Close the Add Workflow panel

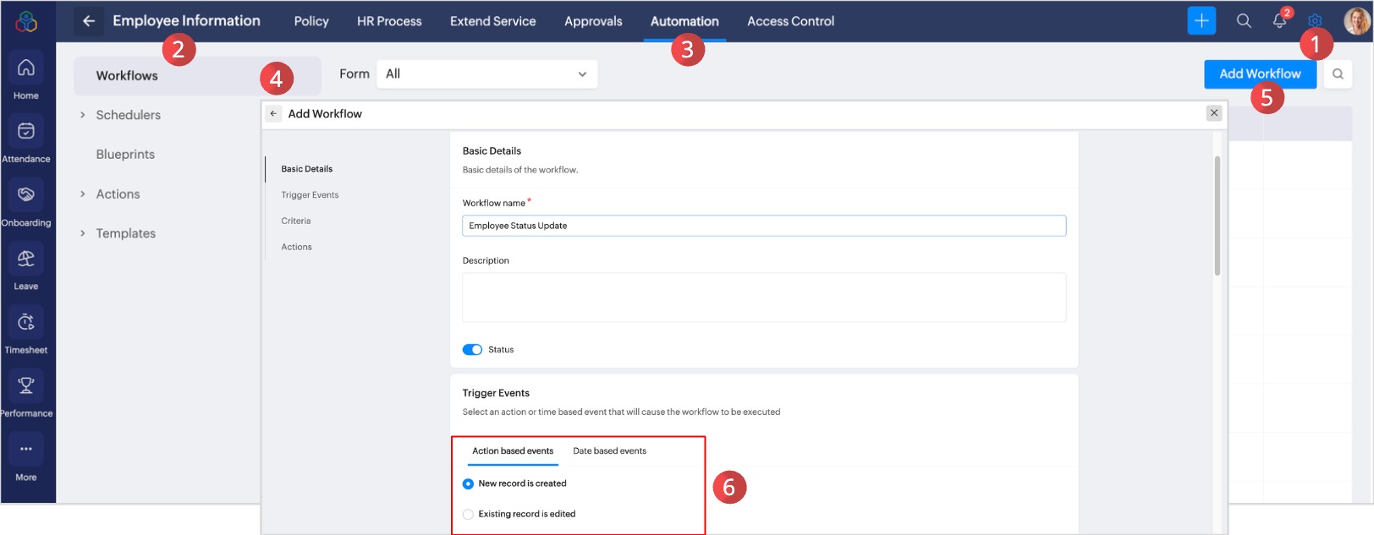pyautogui.click(x=1214, y=113)
